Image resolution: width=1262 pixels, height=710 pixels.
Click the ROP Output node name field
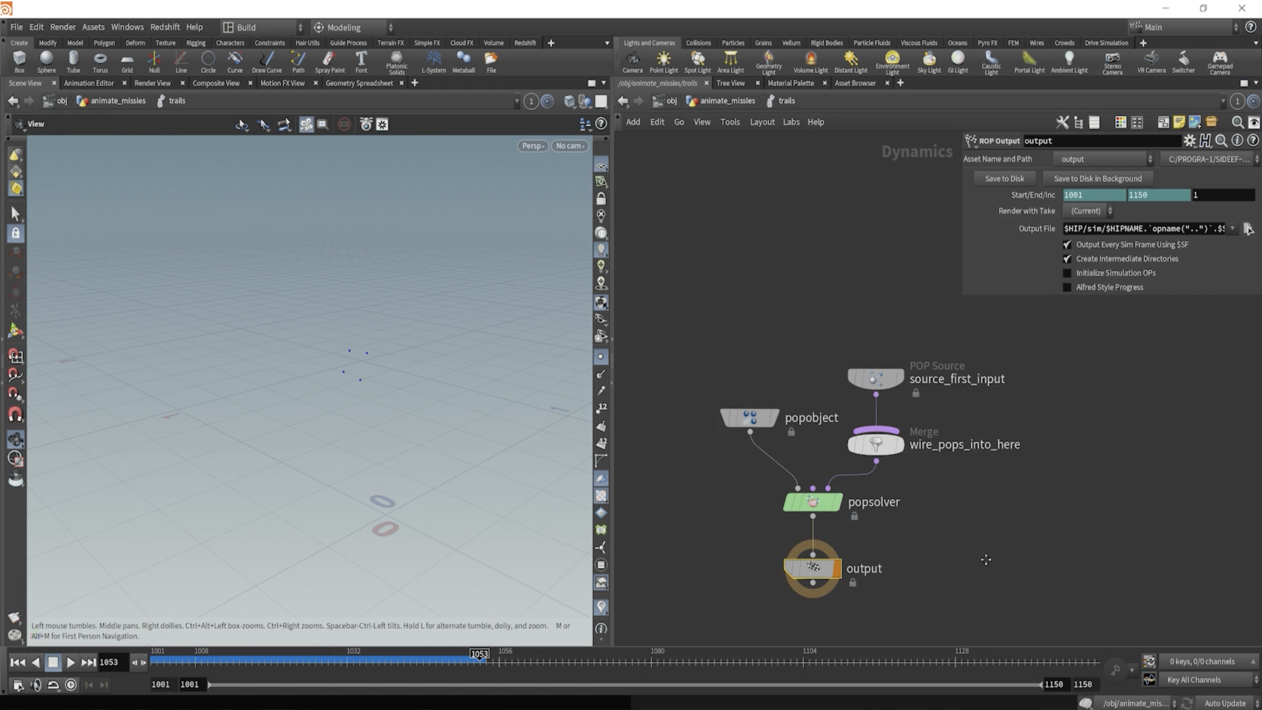[1102, 141]
